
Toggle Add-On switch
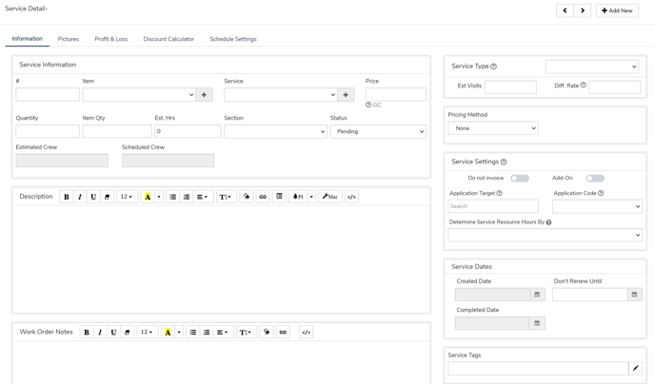(595, 179)
